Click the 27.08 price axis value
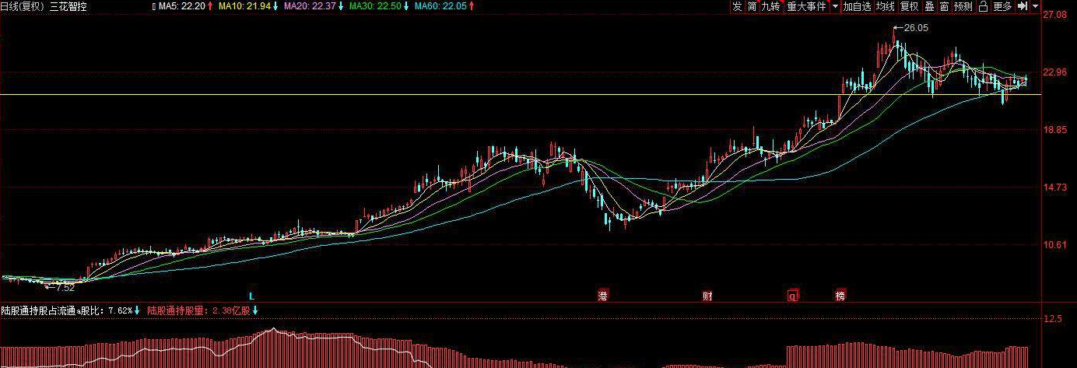This screenshot has width=1077, height=368. (x=1054, y=15)
